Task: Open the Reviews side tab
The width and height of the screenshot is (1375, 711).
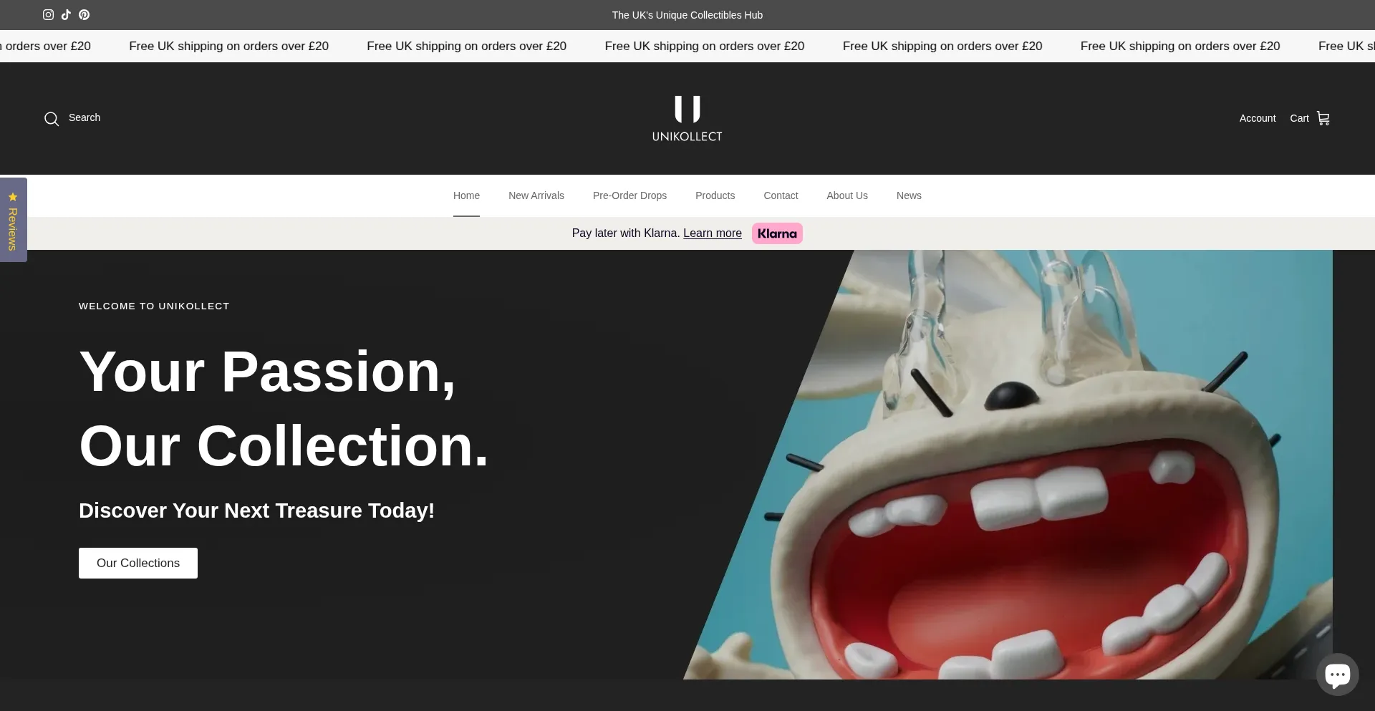Action: click(13, 221)
